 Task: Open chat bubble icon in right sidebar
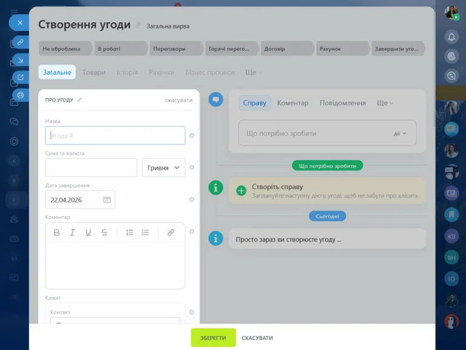(x=451, y=129)
